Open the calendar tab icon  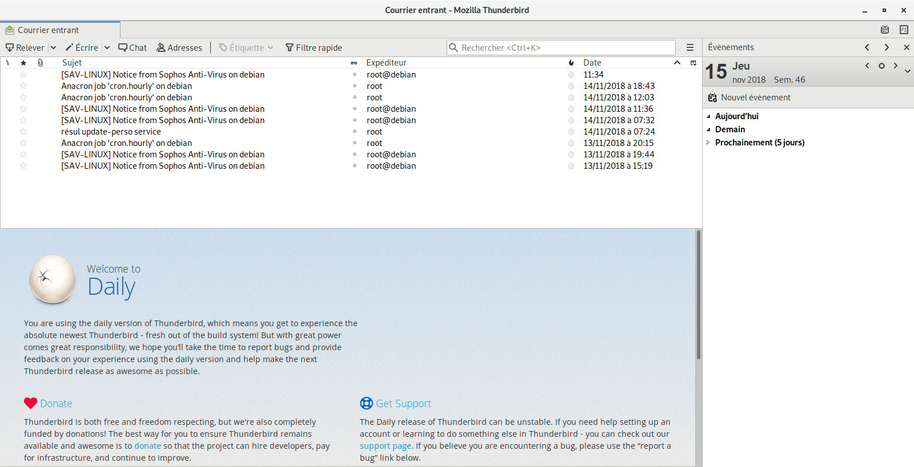pos(884,30)
